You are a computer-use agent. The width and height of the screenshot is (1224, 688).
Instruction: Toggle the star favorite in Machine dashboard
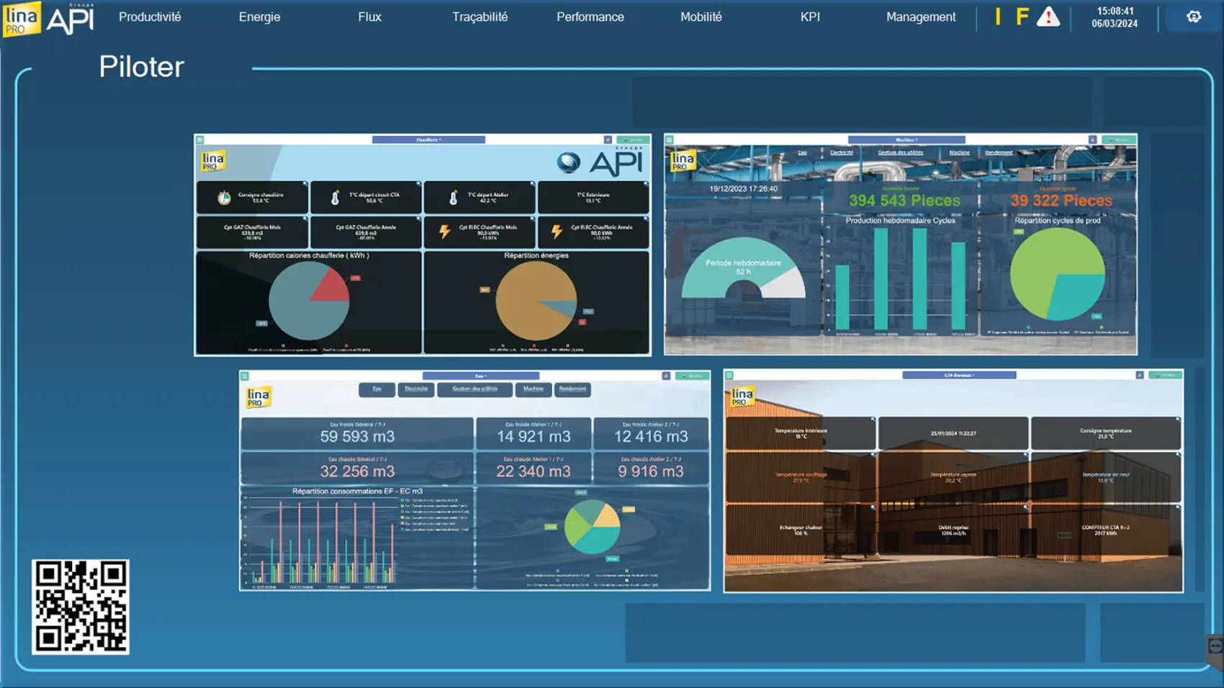coord(1092,140)
